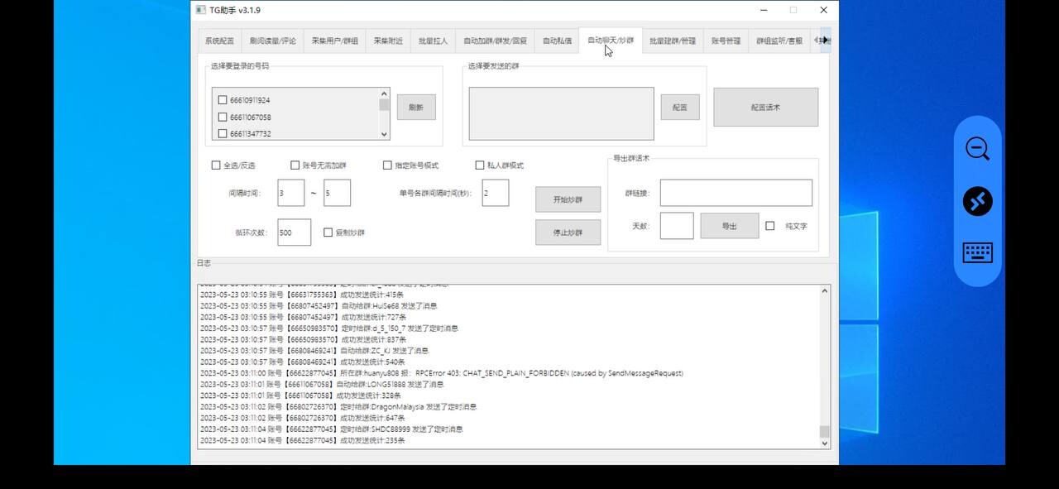Image resolution: width=1059 pixels, height=489 pixels.
Task: Click the log panel scrollbar down arrow
Action: pyautogui.click(x=825, y=443)
